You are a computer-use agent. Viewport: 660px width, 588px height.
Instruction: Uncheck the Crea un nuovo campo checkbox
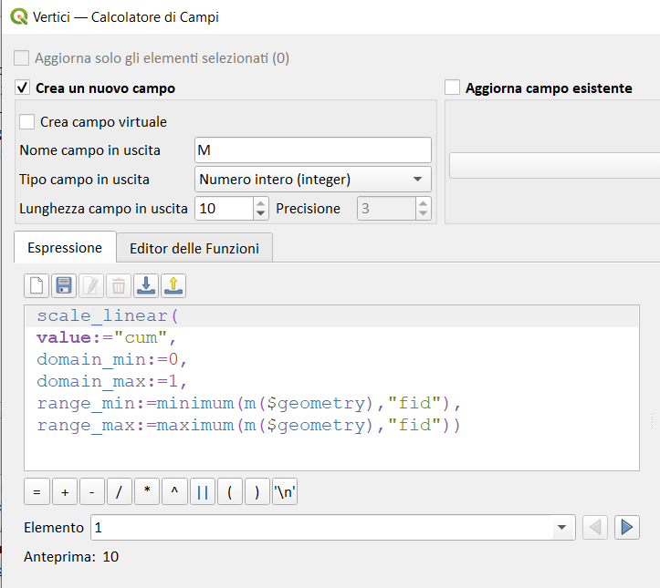[23, 88]
